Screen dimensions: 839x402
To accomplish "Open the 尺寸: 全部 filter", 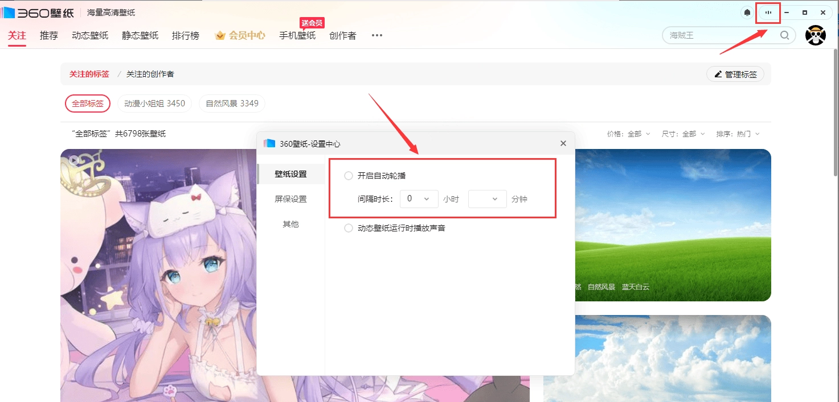I will click(683, 134).
